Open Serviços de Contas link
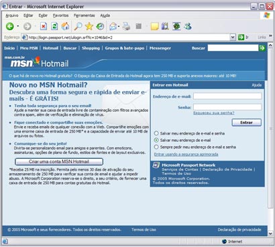Viewport: 275px width, 247px height. click(x=180, y=169)
